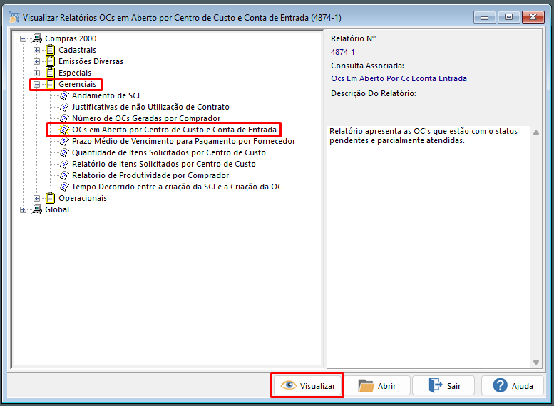Click the Cadastrais clipboard folder icon
554x406 pixels.
[x=51, y=50]
